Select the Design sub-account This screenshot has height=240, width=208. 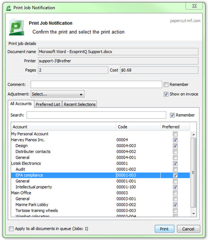(100, 146)
